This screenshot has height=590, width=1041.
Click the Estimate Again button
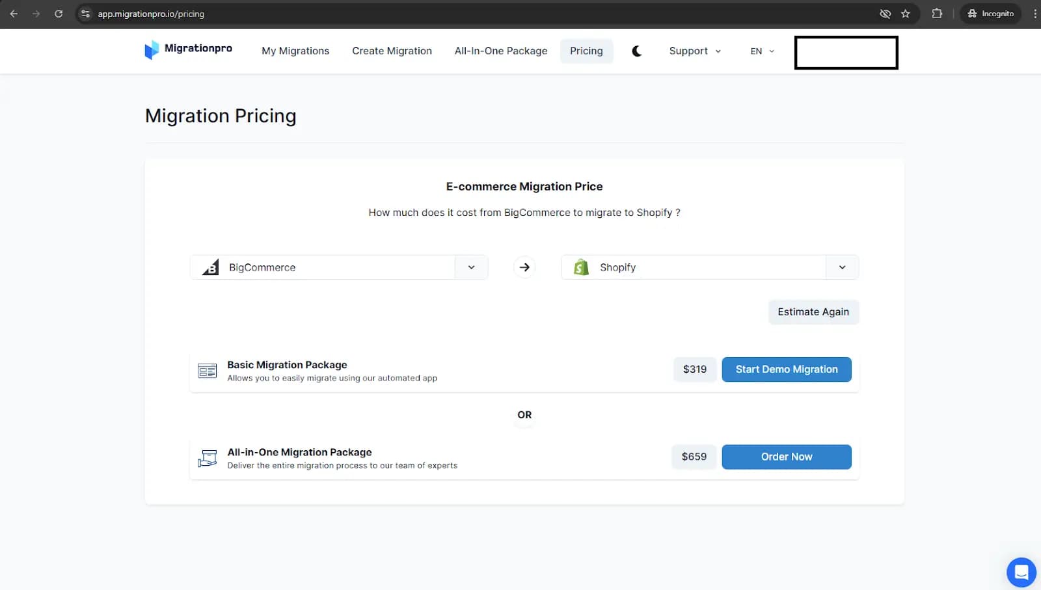[813, 312]
